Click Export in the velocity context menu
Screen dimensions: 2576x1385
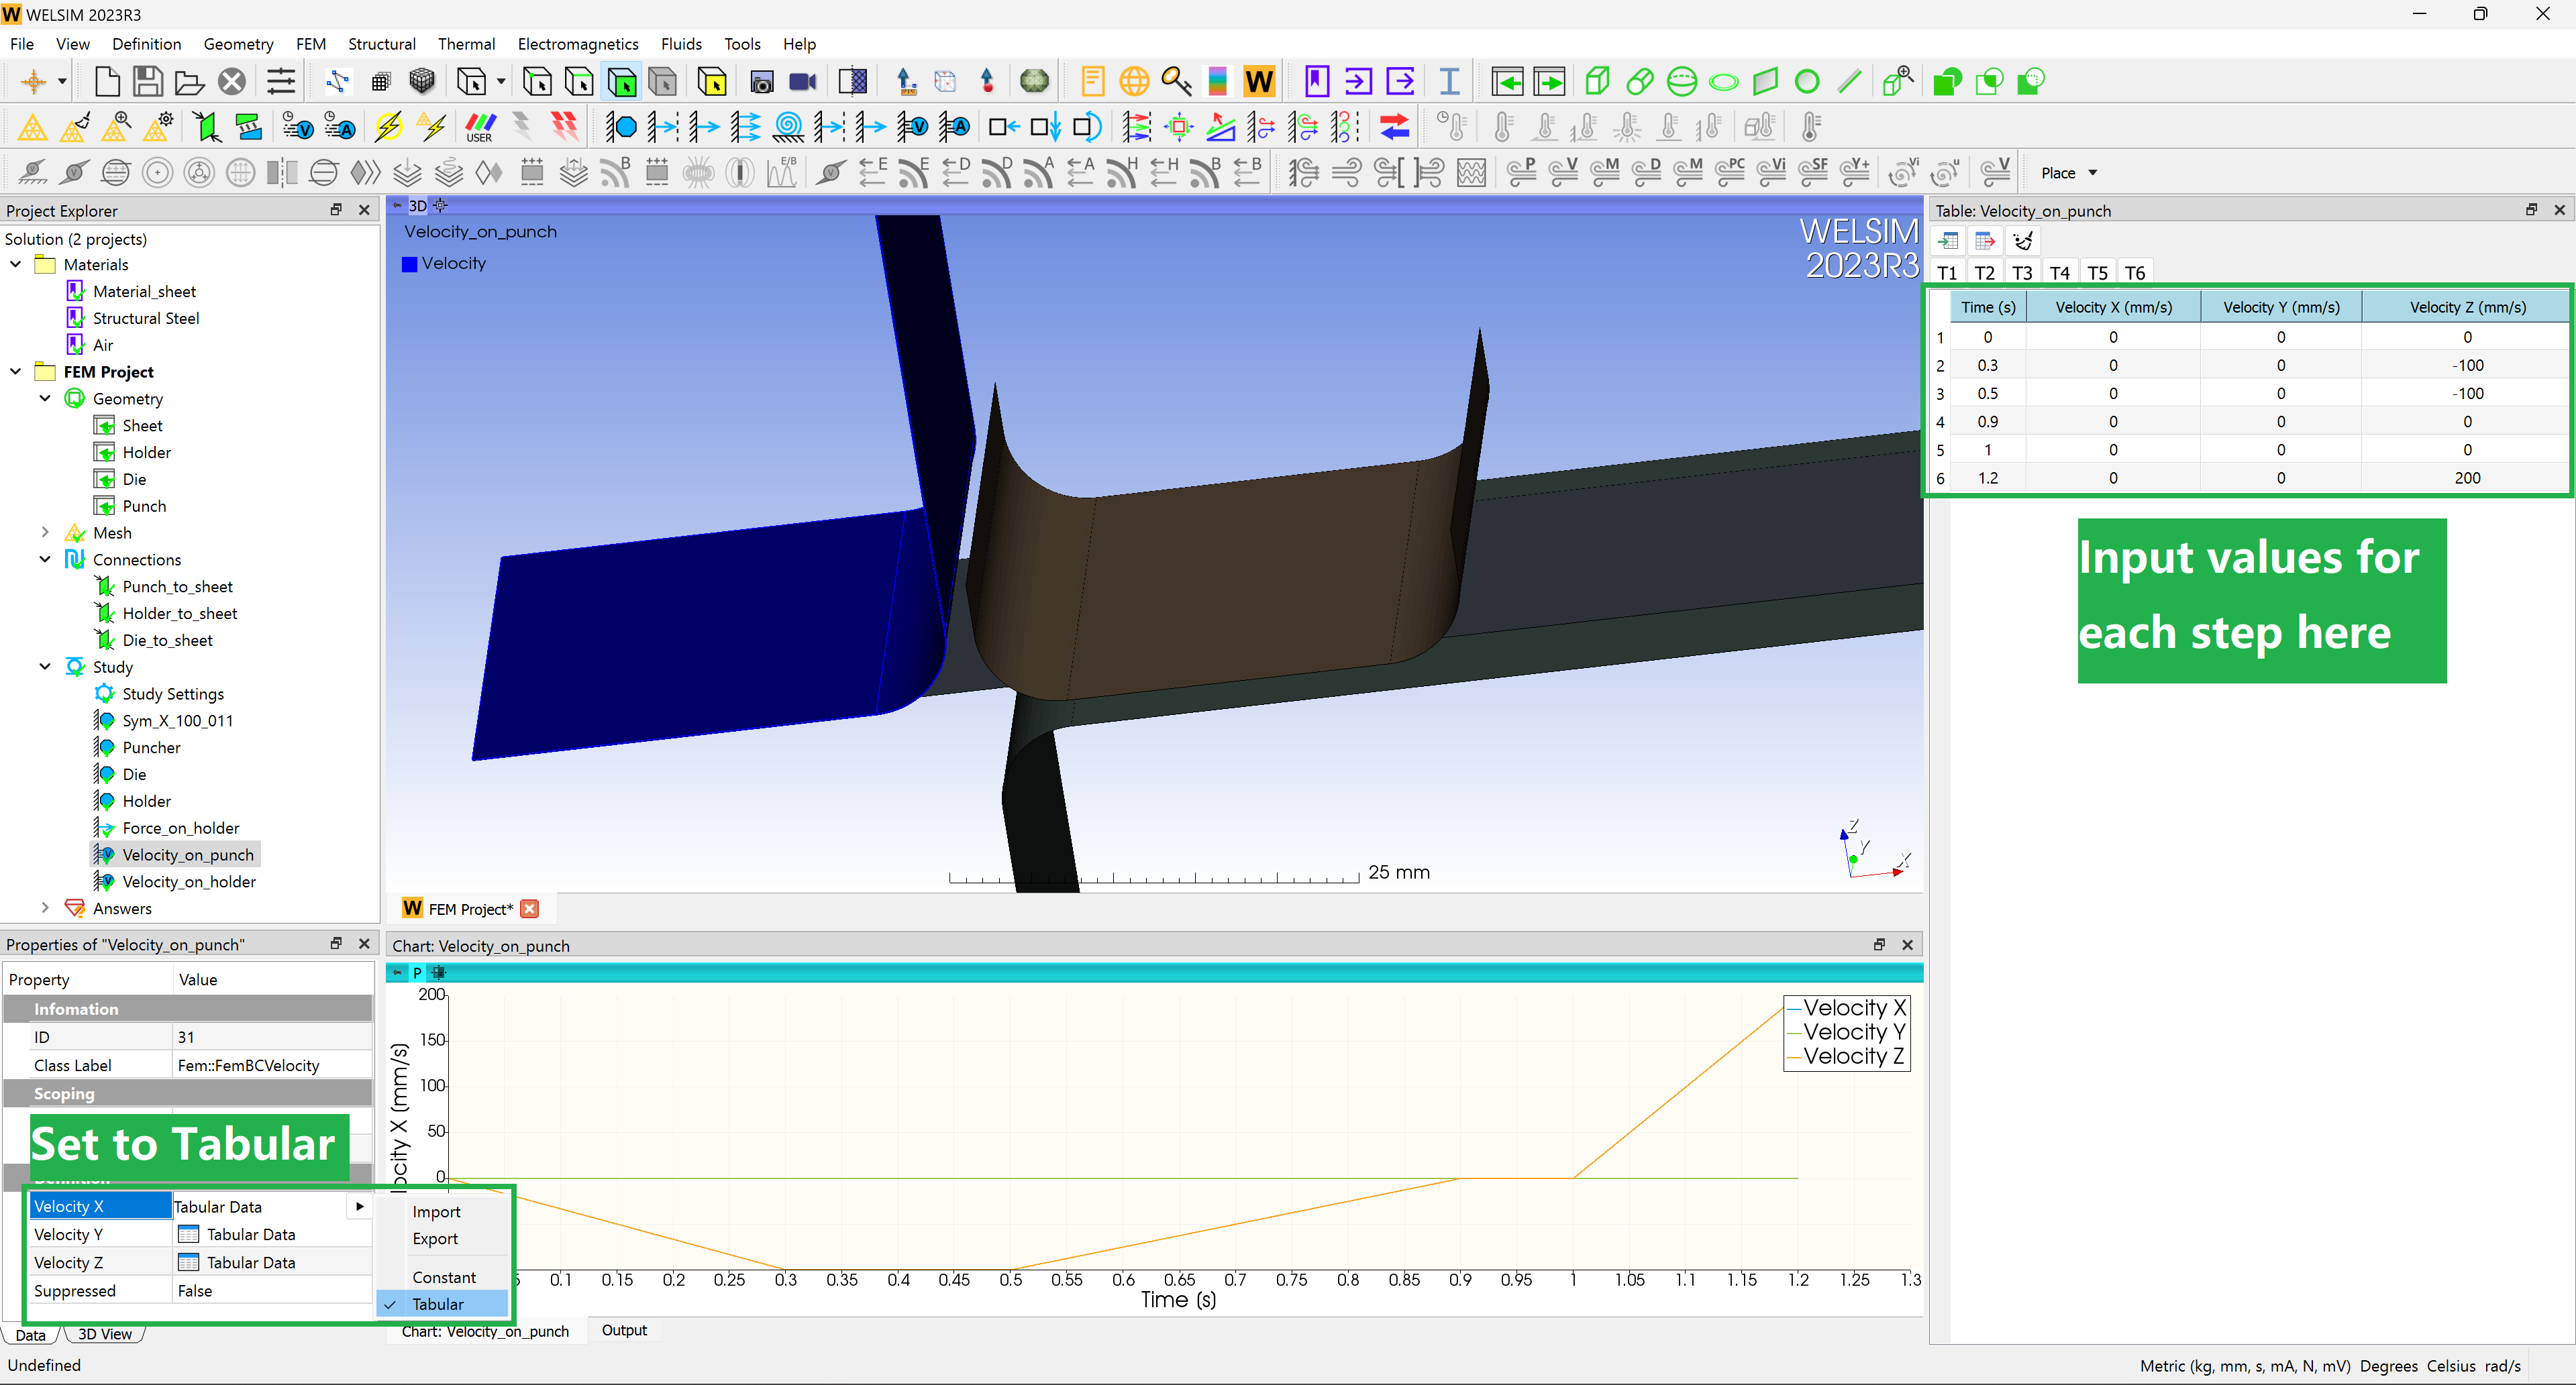tap(435, 1238)
